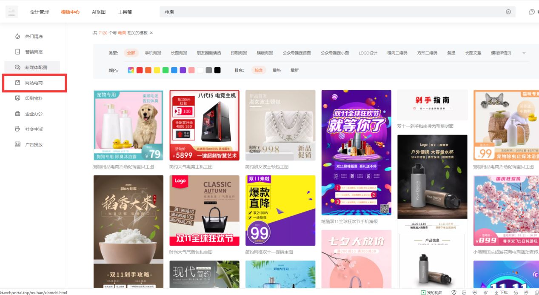Clear the search keyword with the x icon
The width and height of the screenshot is (539, 295).
click(x=508, y=12)
